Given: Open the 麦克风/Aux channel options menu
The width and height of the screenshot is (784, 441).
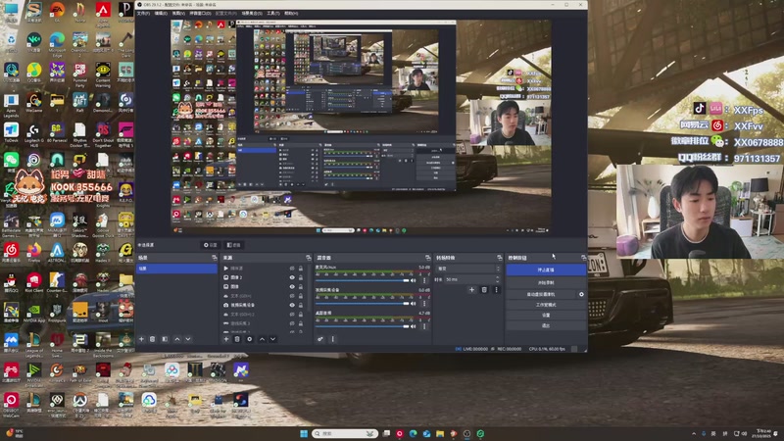Looking at the screenshot, I should click(424, 280).
